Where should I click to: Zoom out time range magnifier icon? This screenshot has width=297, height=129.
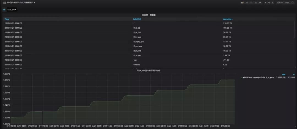tap(269, 3)
